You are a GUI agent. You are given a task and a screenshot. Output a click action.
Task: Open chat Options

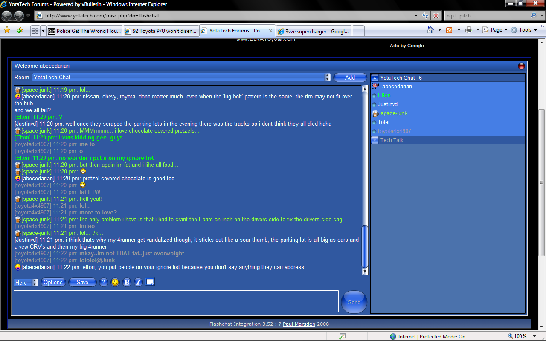(x=53, y=282)
